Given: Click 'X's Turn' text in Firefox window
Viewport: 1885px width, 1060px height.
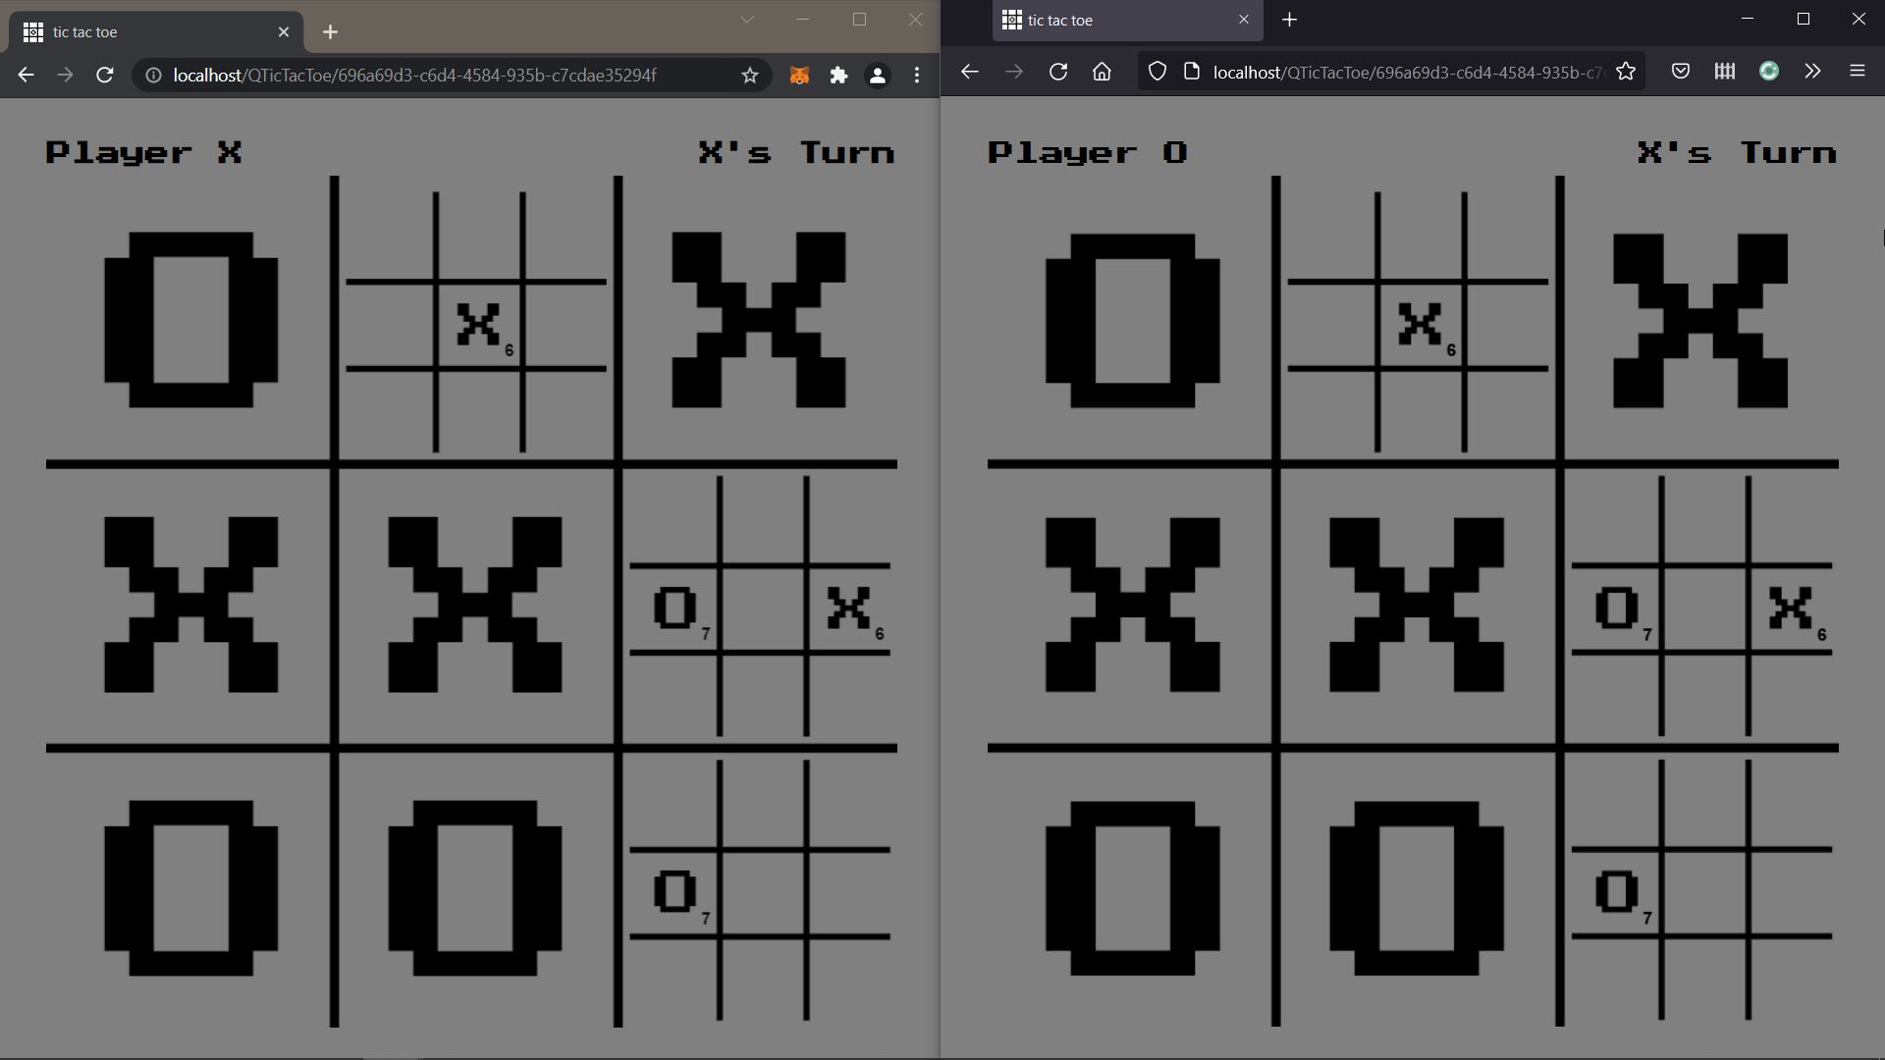Looking at the screenshot, I should coord(1737,153).
